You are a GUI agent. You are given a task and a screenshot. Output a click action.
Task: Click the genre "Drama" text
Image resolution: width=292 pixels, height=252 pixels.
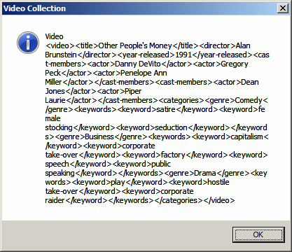pos(204,173)
